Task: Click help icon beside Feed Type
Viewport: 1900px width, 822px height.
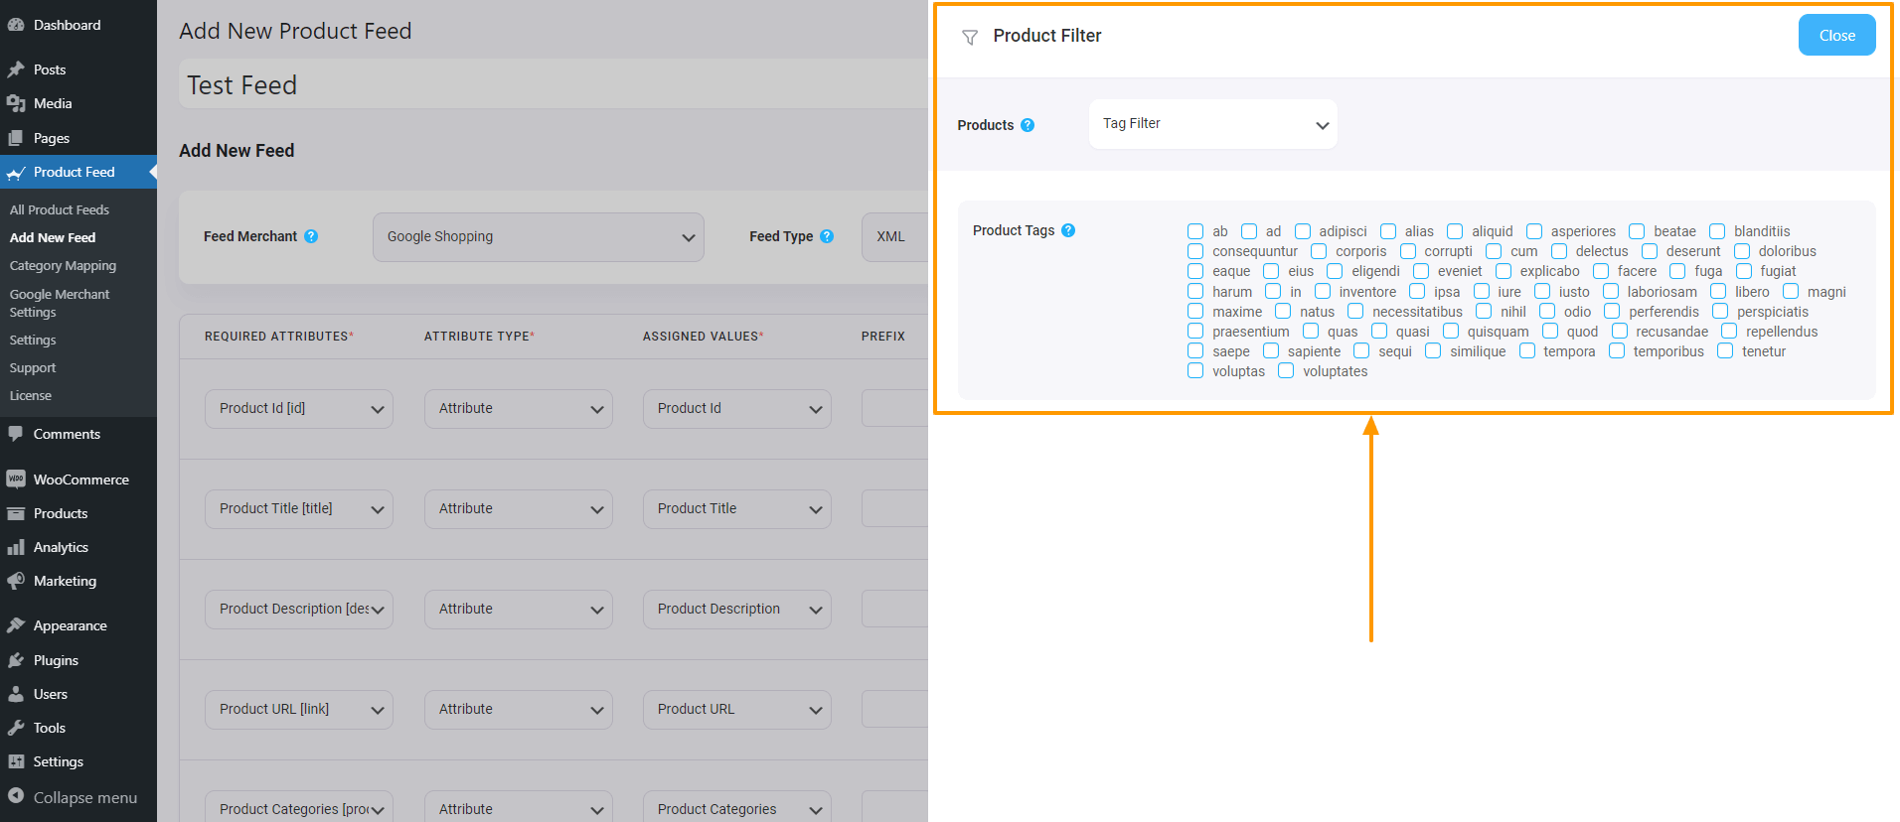Action: point(827,236)
